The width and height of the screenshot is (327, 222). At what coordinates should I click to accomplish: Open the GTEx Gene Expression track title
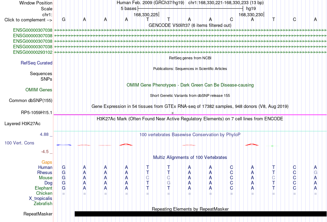click(x=190, y=106)
